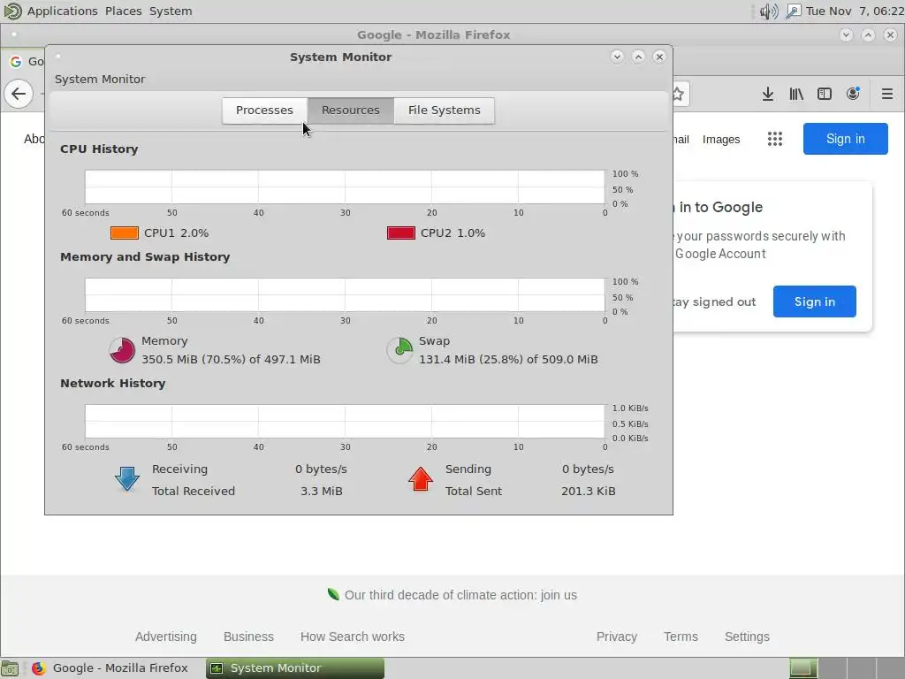The image size is (905, 679).
Task: Open Firefox downloads icon
Action: [768, 94]
